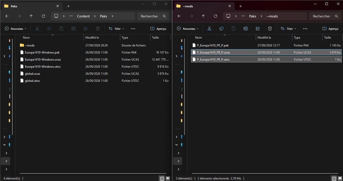Click Up arrow in Paks window
343x181 pixels.
pyautogui.click(x=31, y=16)
